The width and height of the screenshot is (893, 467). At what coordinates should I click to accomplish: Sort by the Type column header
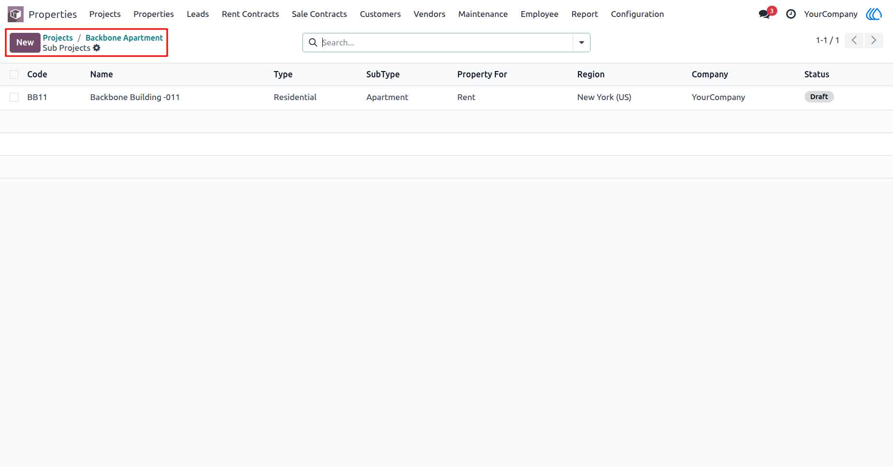coord(283,74)
